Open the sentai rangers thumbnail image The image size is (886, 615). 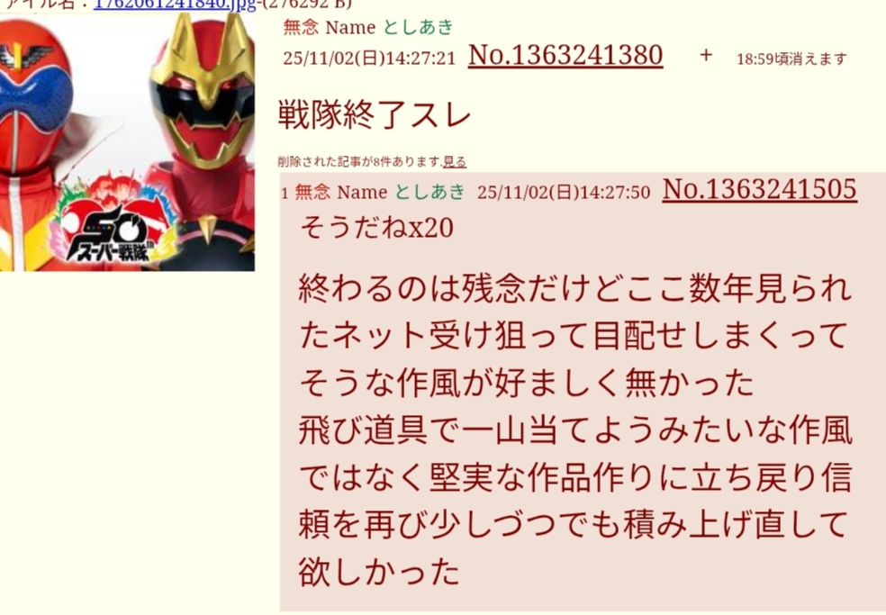(x=127, y=142)
